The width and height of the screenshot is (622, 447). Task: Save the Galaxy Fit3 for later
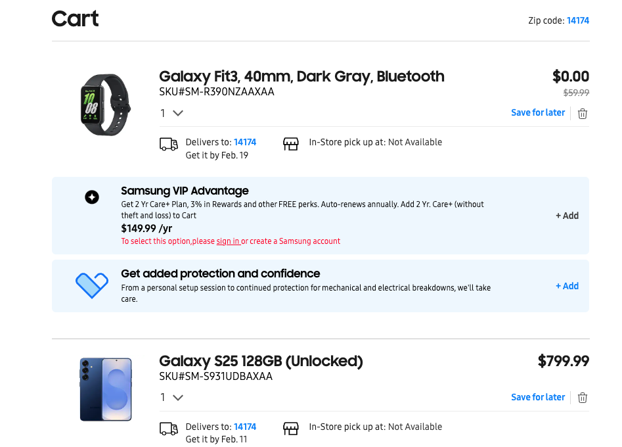tap(537, 112)
